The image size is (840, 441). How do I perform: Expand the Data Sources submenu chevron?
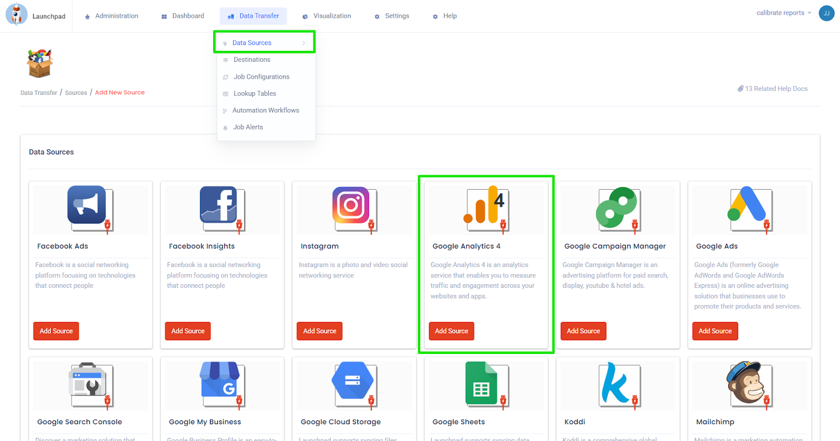point(303,43)
